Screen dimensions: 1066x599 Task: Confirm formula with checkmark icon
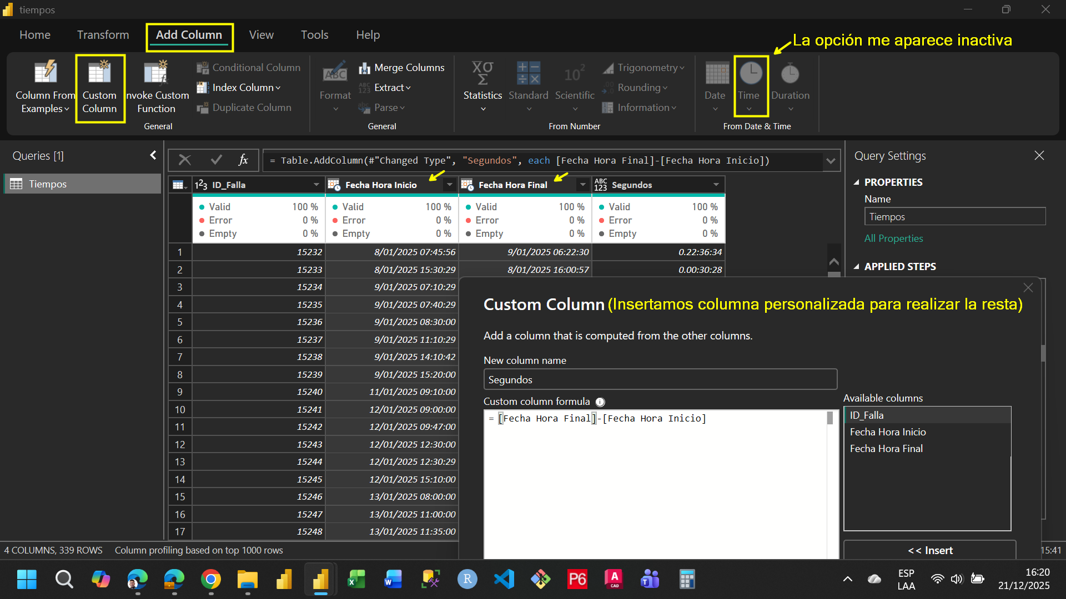point(216,160)
